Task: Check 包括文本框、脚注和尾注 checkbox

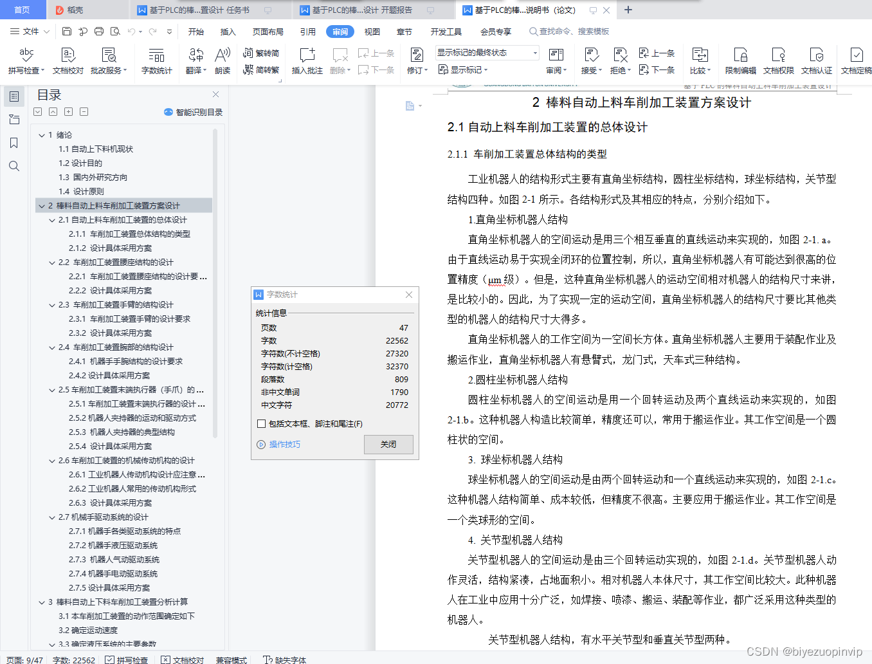Action: click(261, 423)
